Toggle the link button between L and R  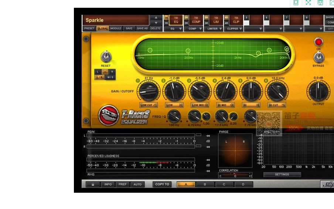pyautogui.click(x=105, y=72)
